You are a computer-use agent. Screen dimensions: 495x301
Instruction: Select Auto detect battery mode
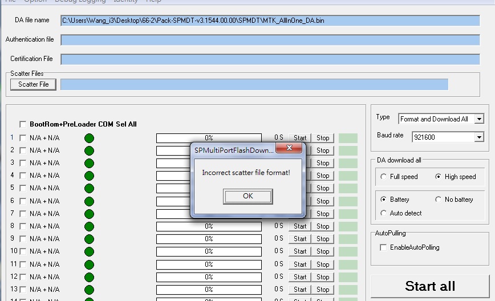pos(383,213)
